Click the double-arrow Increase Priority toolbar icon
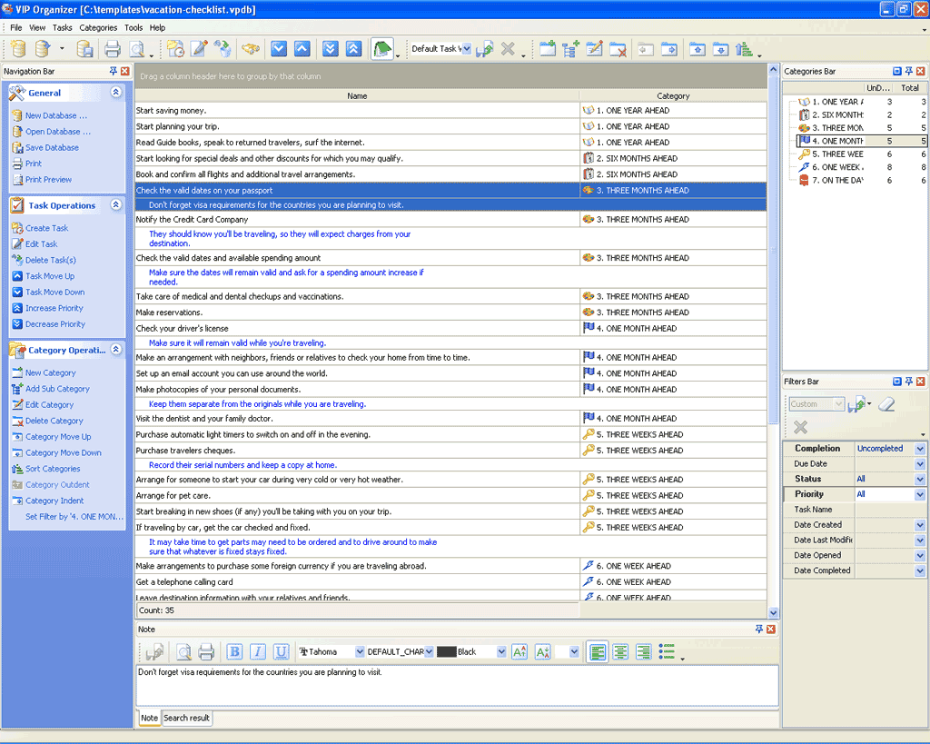930x744 pixels. click(353, 49)
